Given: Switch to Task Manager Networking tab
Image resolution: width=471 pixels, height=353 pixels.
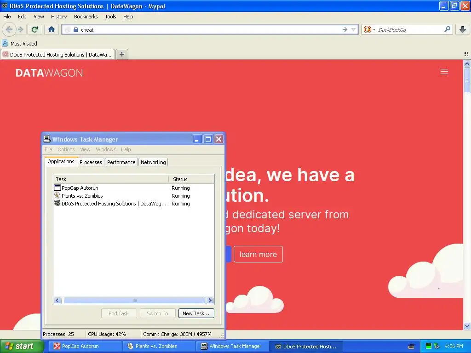Looking at the screenshot, I should click(153, 162).
